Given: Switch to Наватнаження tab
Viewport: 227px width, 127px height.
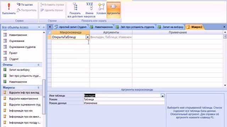Looking at the screenshot, I should (101, 27).
